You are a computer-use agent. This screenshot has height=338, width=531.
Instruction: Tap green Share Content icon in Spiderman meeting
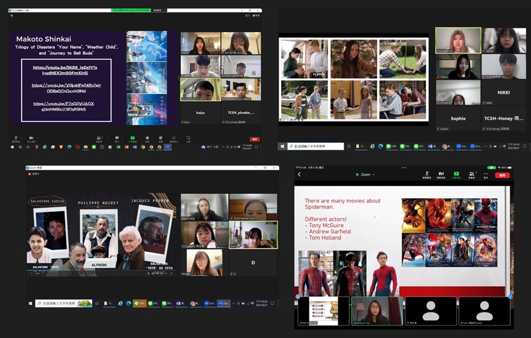point(456,175)
